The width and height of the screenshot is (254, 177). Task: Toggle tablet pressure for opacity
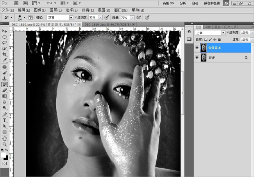(x=106, y=17)
